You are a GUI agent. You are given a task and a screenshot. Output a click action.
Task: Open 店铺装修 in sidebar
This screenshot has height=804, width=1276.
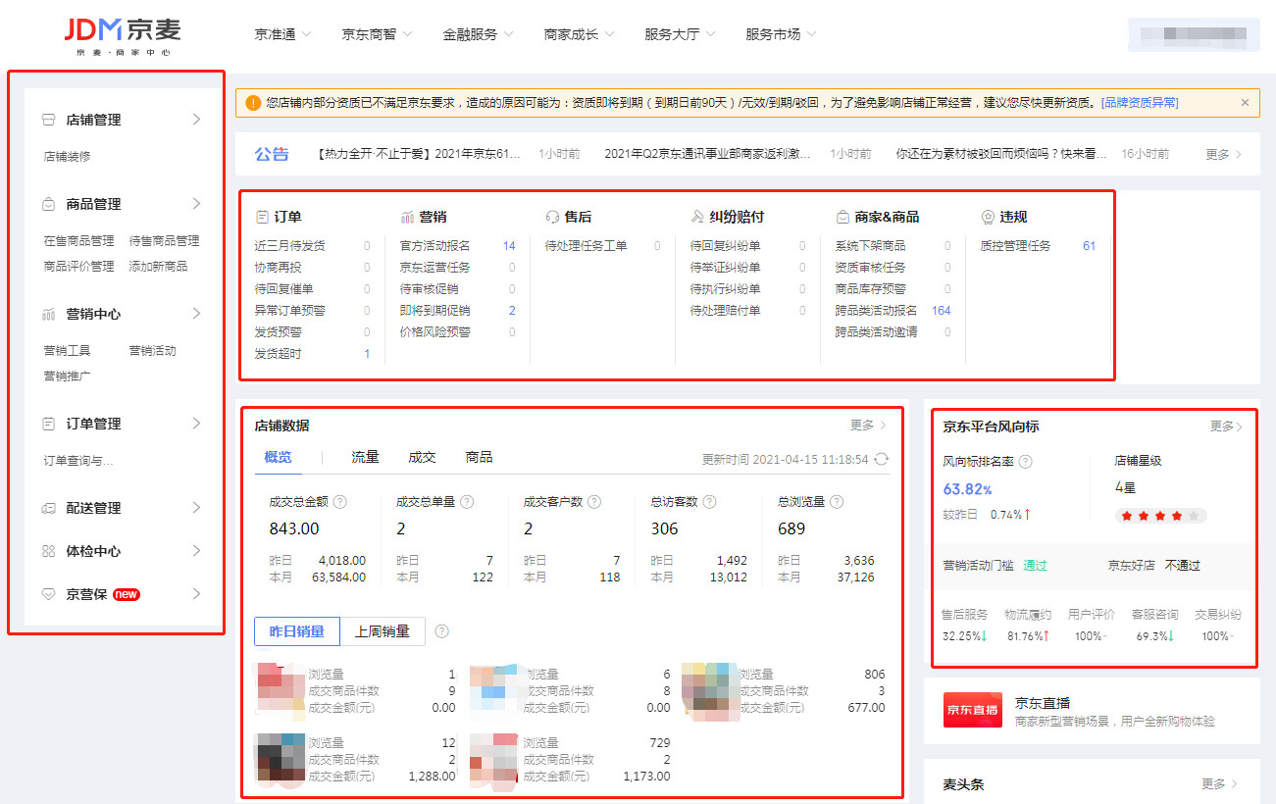pos(68,156)
